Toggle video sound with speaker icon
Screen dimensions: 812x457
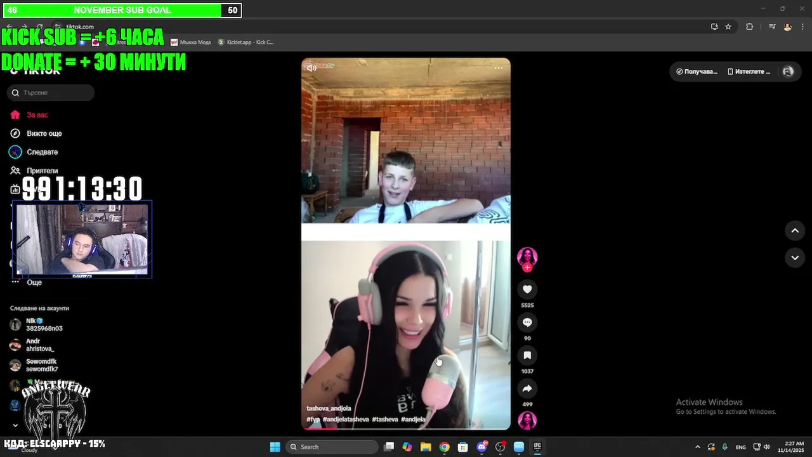coord(311,68)
